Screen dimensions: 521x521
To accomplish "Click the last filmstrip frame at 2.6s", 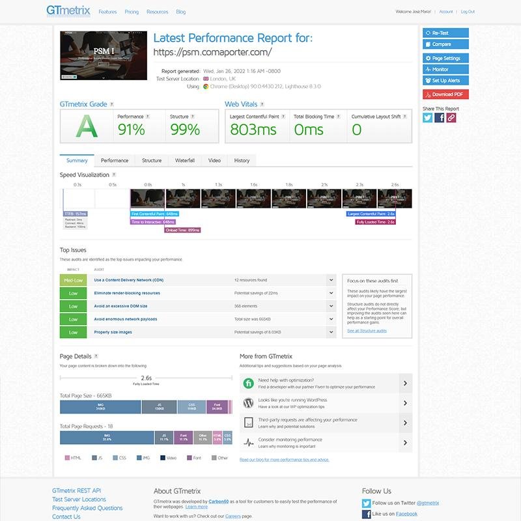I will (395, 199).
